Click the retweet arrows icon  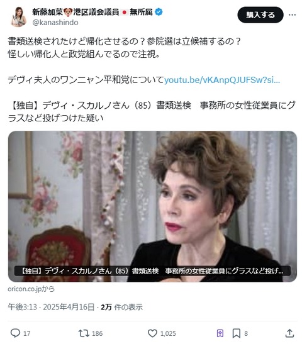tap(84, 333)
